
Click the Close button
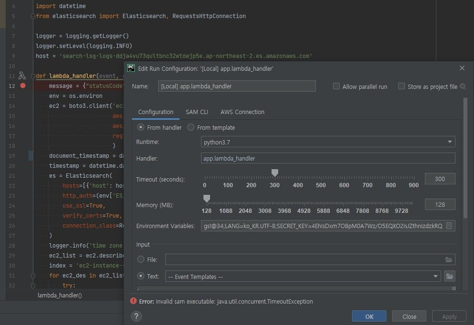pos(409,316)
